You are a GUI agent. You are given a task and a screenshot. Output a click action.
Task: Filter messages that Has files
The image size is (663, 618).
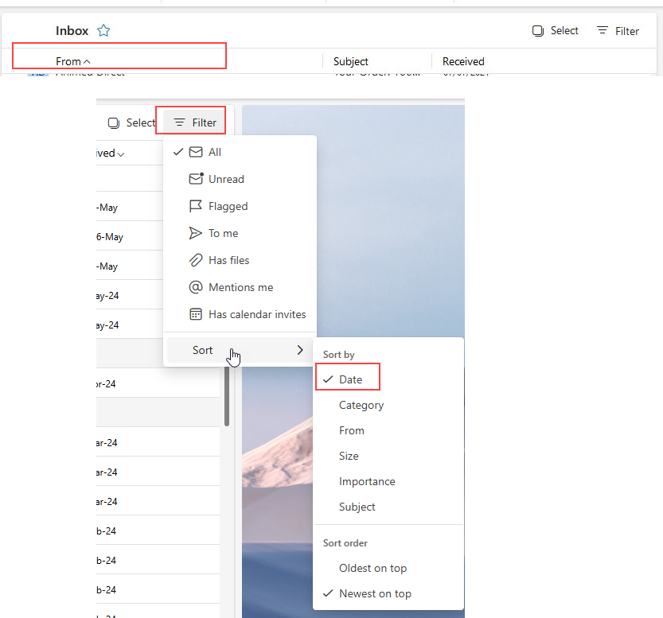tap(240, 260)
